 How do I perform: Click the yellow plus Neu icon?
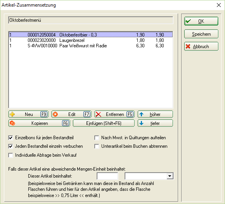click(x=12, y=114)
